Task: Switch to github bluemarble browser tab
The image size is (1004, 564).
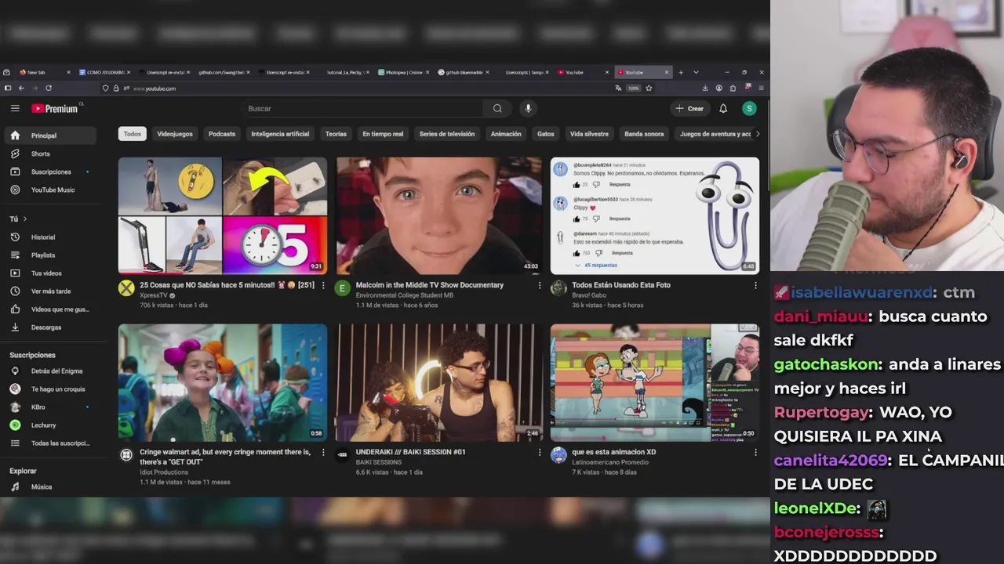Action: click(x=464, y=72)
